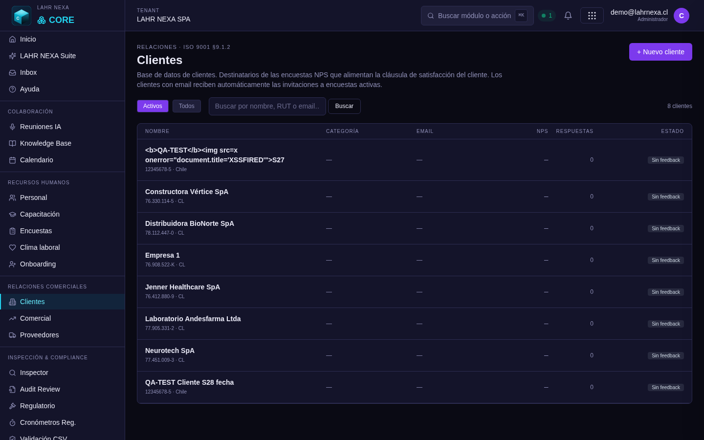Open Encuestas clipboard icon
The image size is (704, 440).
[13, 231]
